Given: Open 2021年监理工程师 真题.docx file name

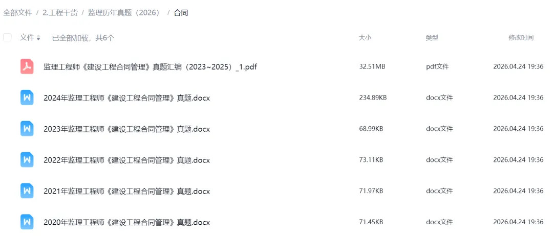Looking at the screenshot, I should 126,192.
